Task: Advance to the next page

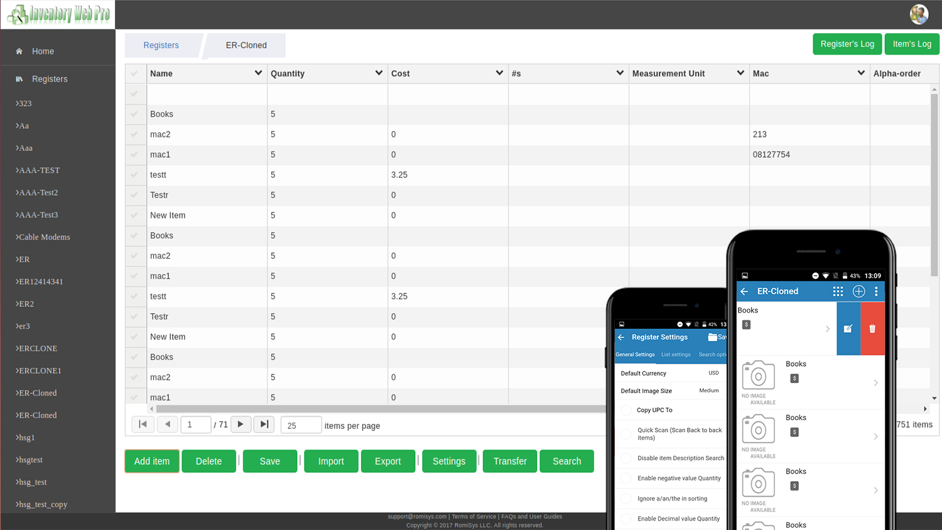Action: (x=241, y=425)
